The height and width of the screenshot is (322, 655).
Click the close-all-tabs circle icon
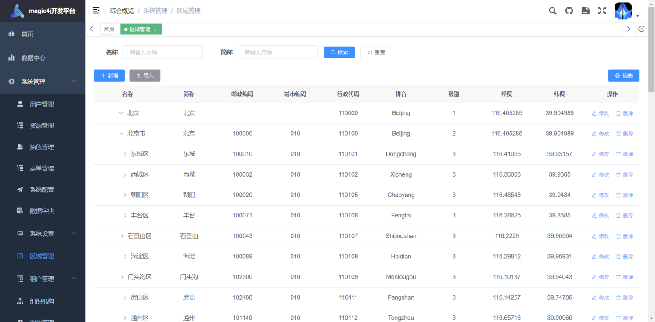[641, 29]
